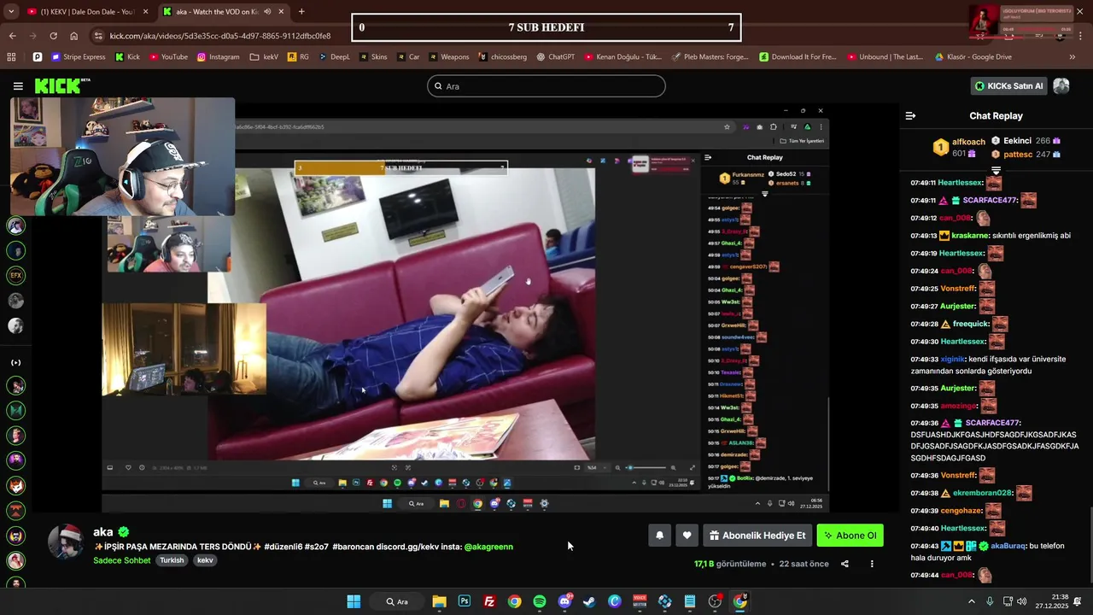This screenshot has width=1093, height=615.
Task: Expand the 'kekV' bookmarks folder
Action: pos(264,57)
